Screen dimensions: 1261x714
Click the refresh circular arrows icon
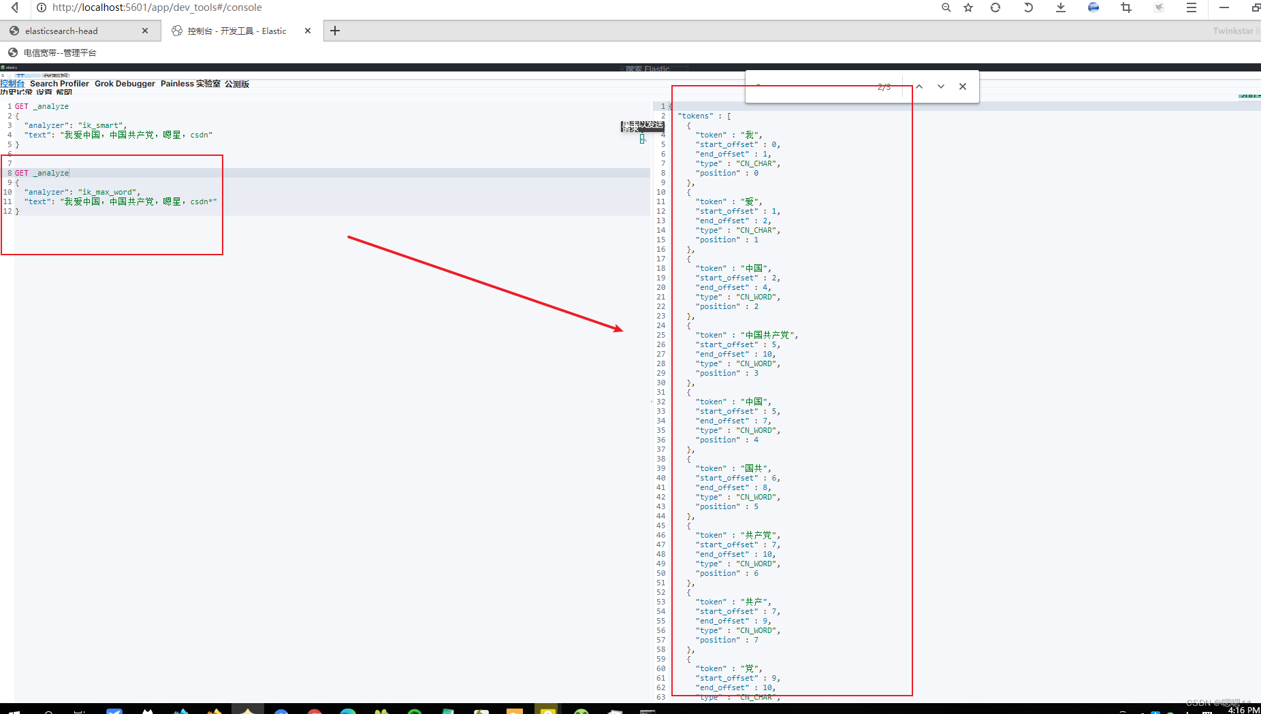tap(995, 7)
